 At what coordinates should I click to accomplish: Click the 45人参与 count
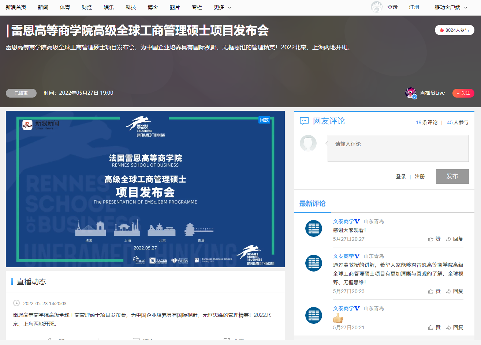pyautogui.click(x=458, y=122)
